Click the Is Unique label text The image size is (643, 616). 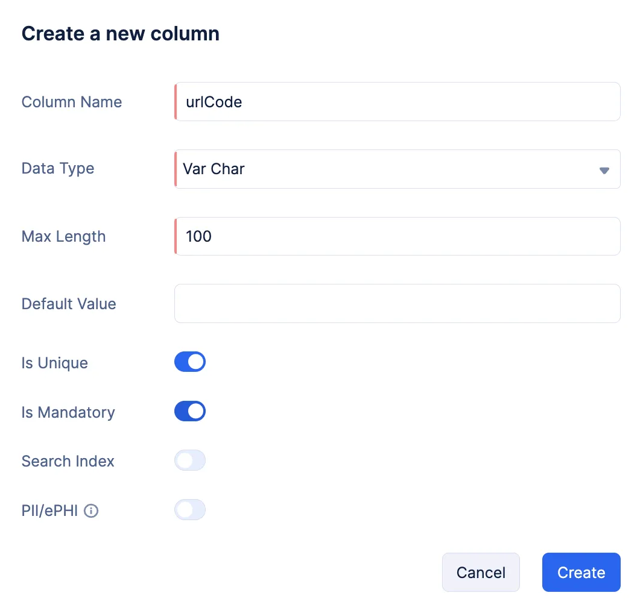[x=55, y=363]
